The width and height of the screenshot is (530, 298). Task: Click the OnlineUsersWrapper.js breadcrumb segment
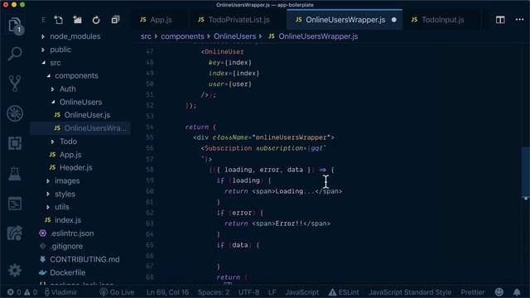[313, 36]
